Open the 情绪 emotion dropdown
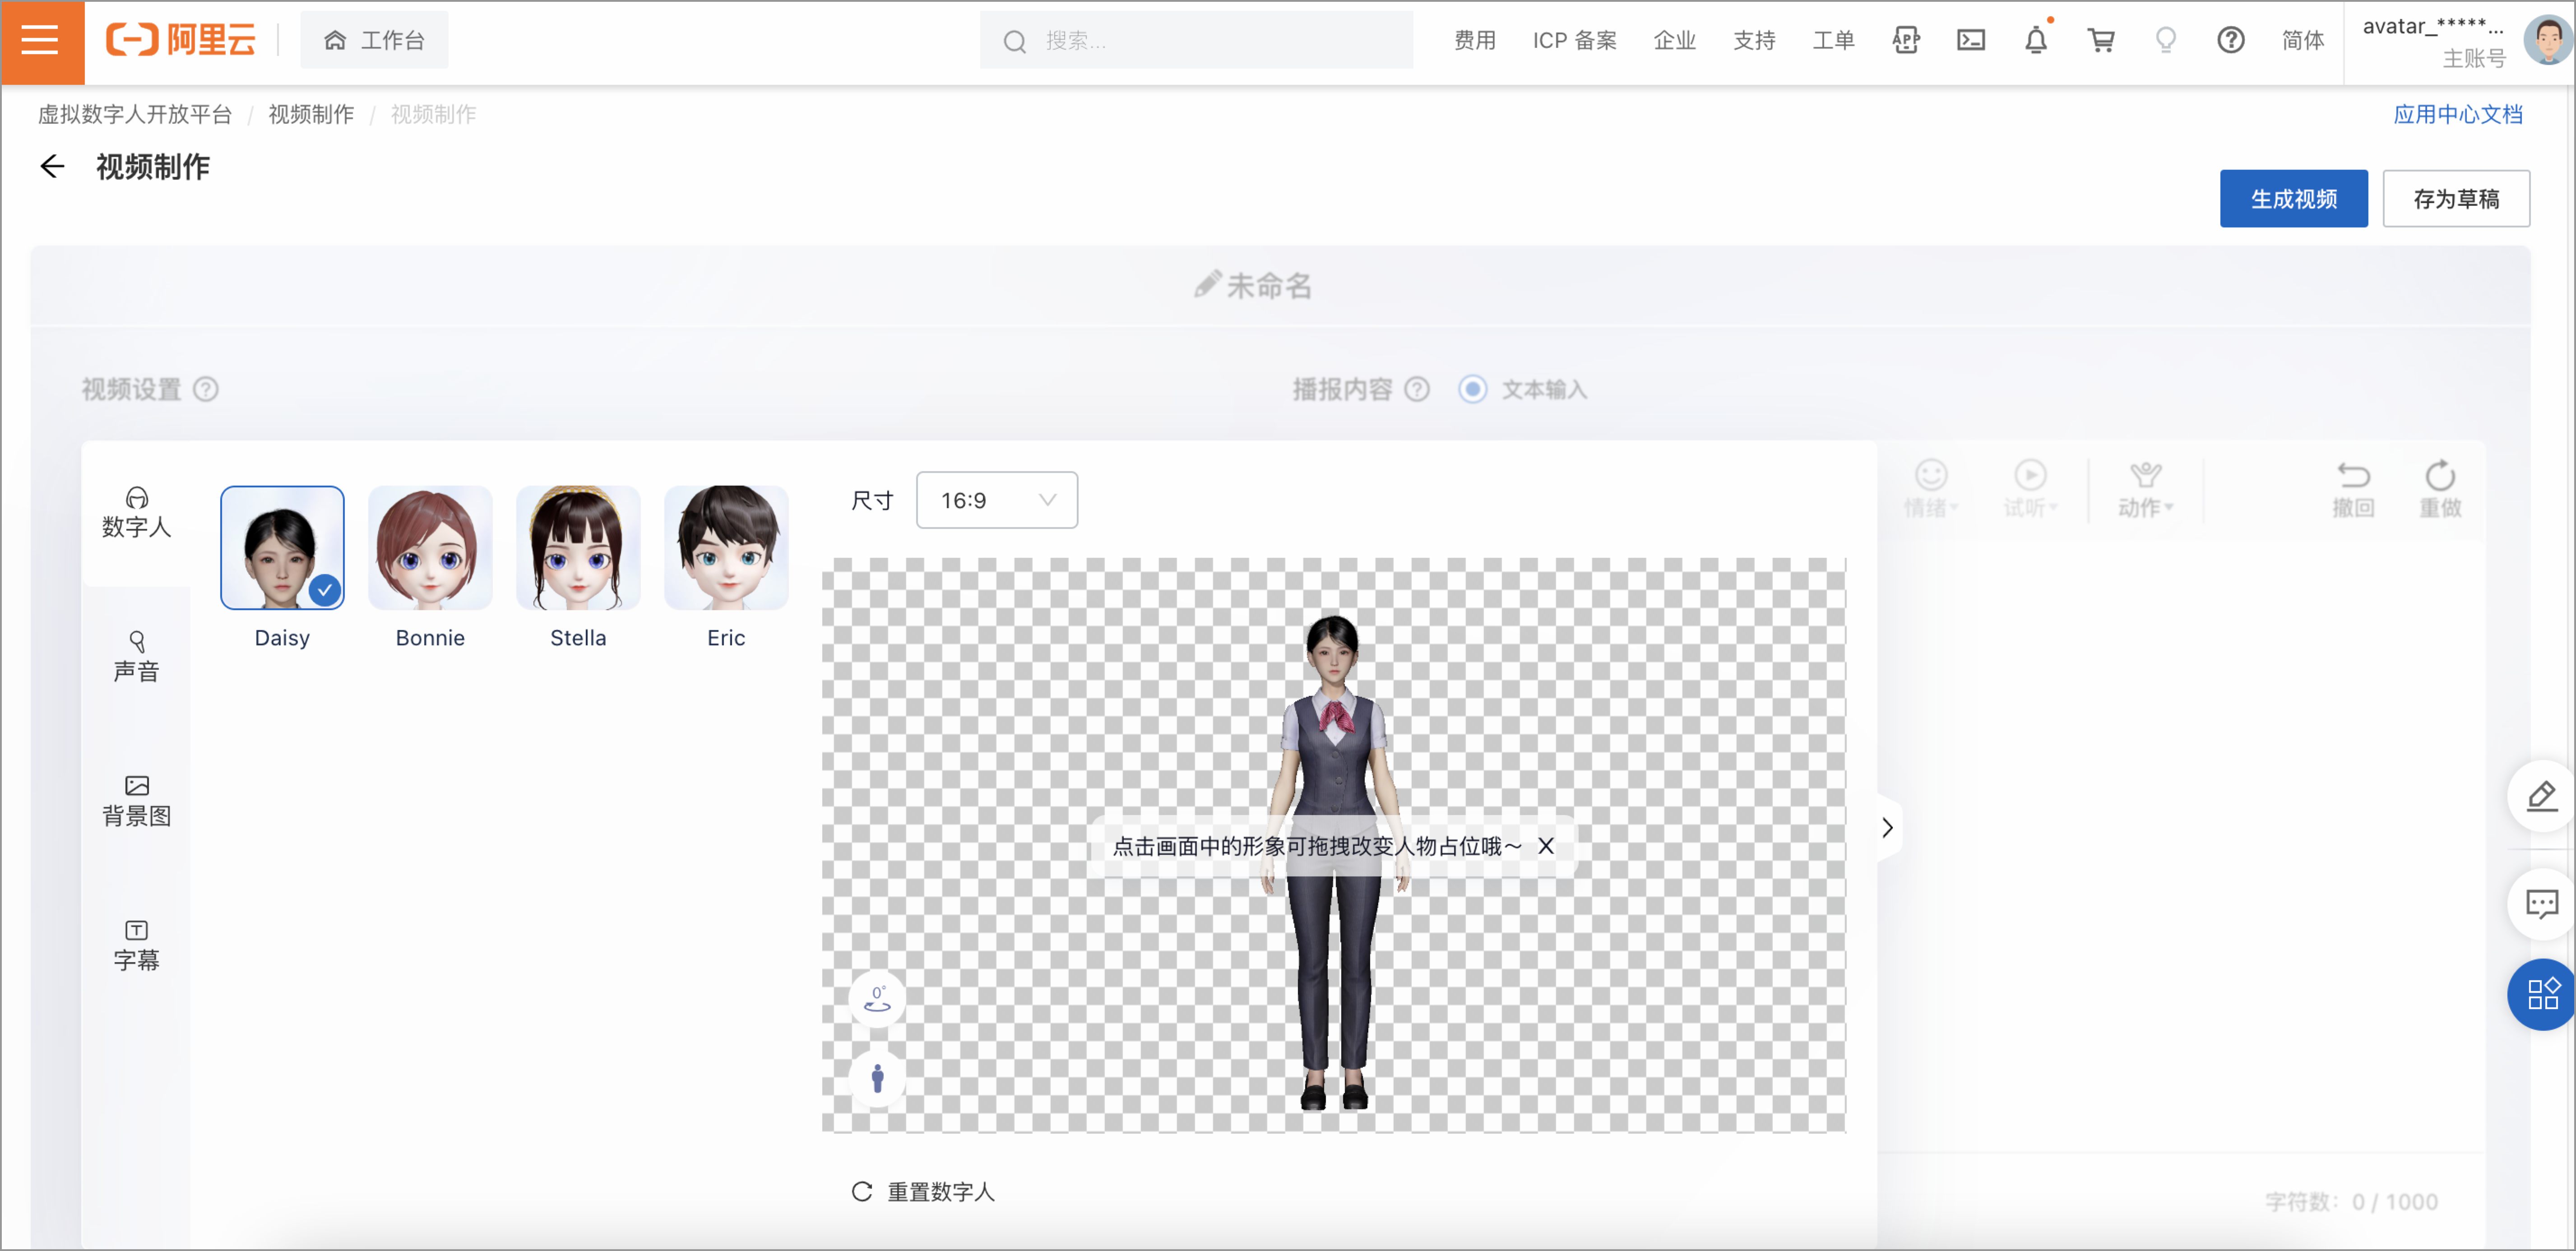The image size is (2576, 1251). [x=1931, y=490]
